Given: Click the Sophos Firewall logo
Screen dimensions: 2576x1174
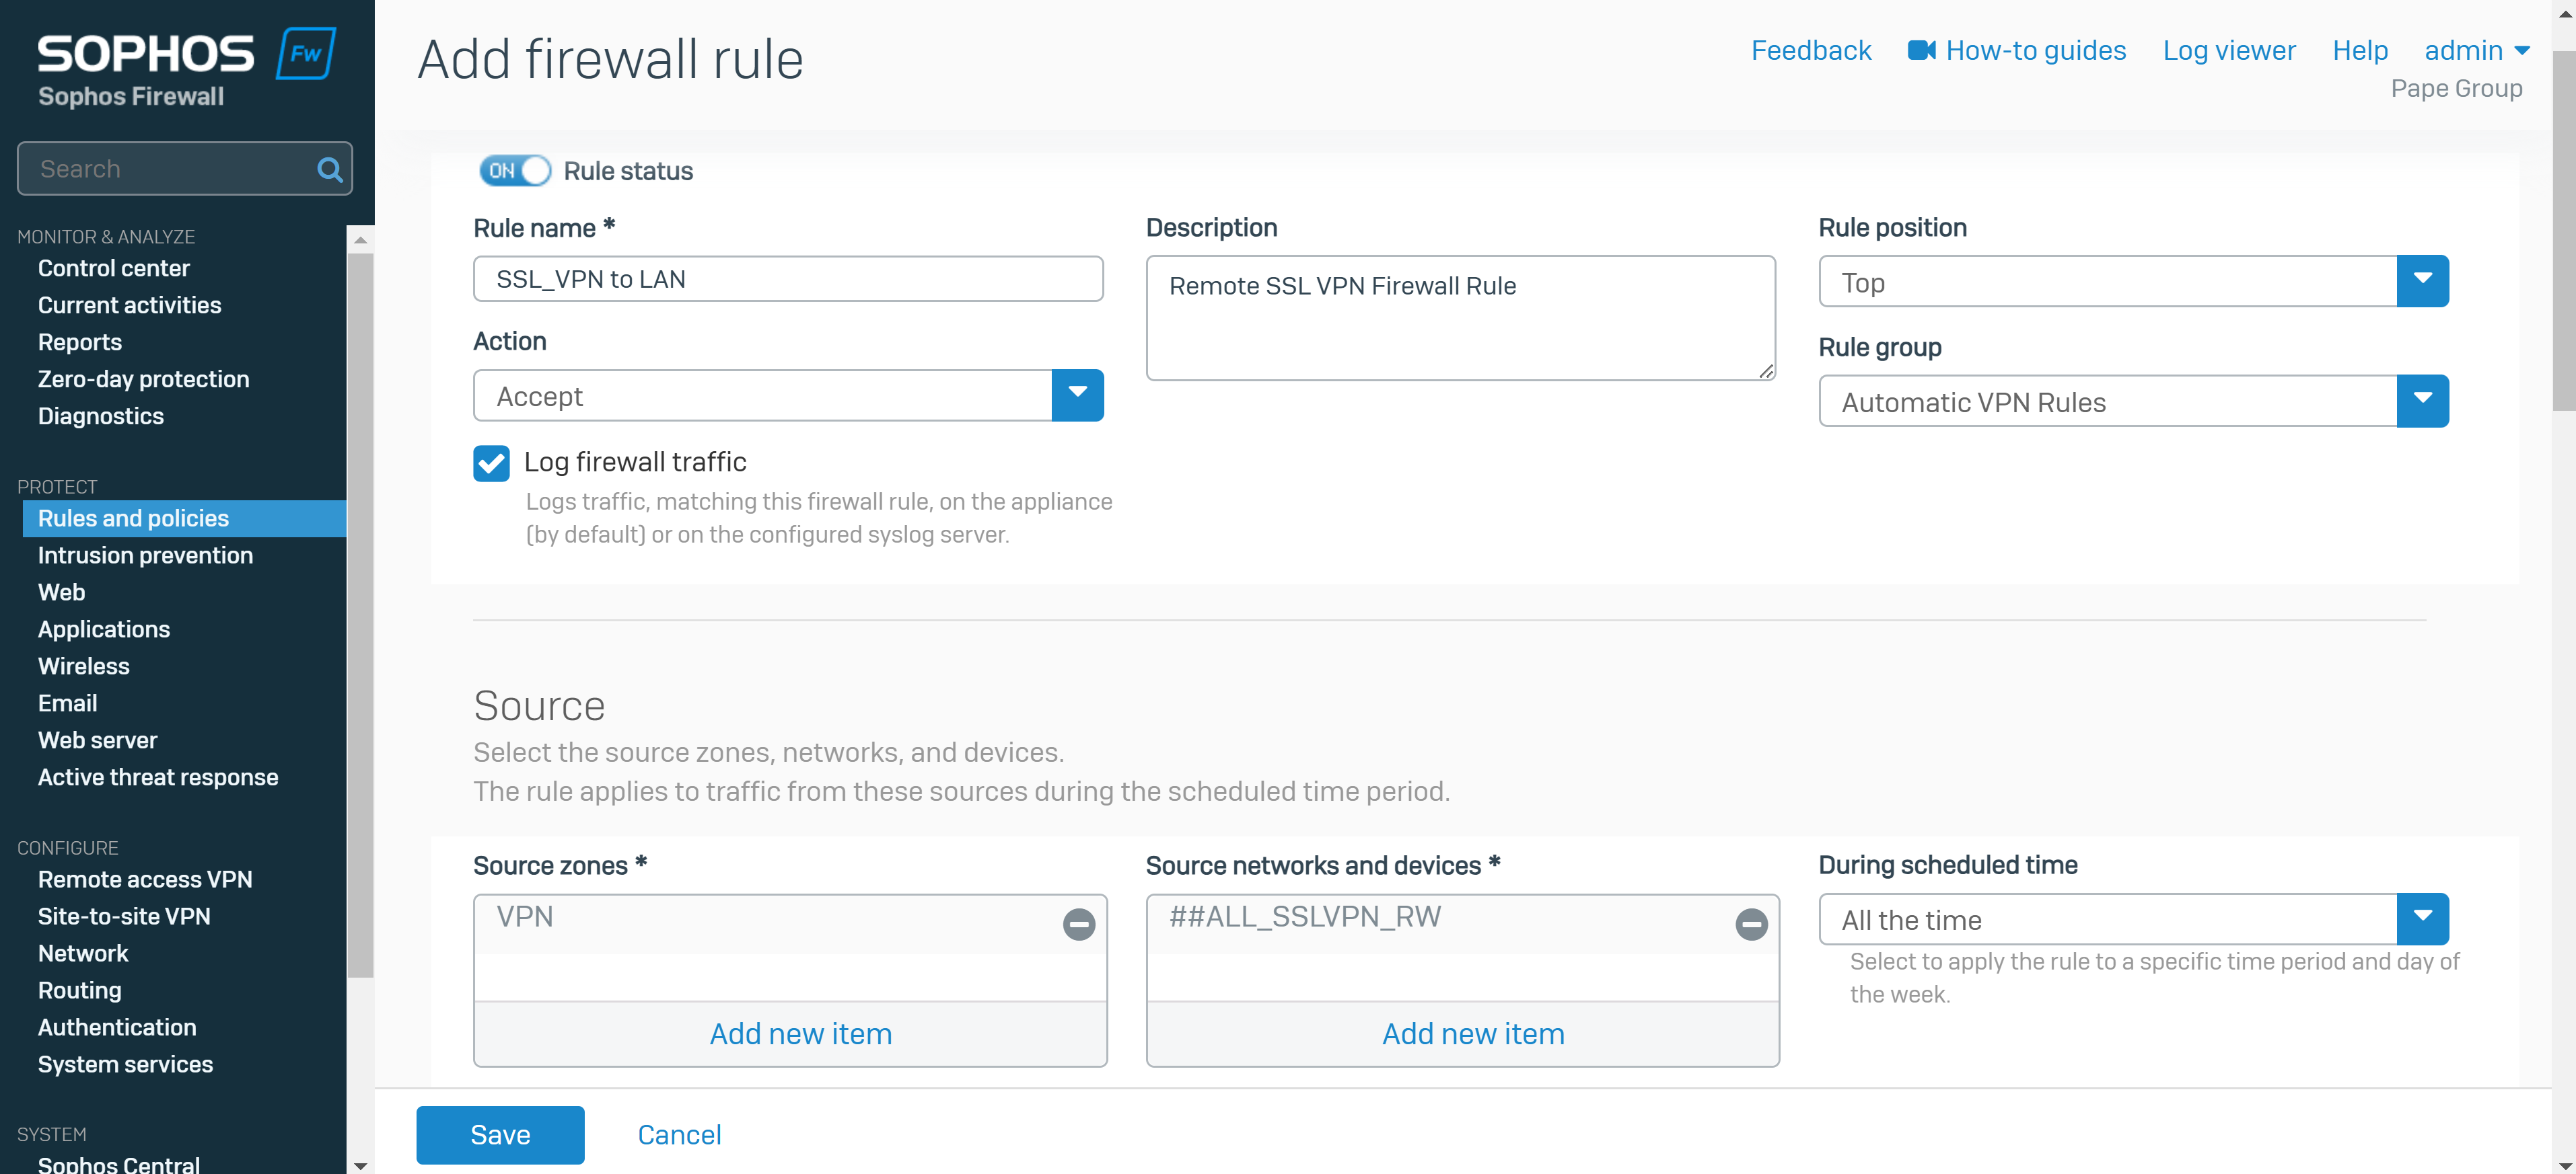Looking at the screenshot, I should click(186, 67).
